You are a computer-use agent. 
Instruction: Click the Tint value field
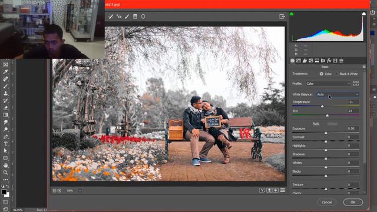coord(353,111)
